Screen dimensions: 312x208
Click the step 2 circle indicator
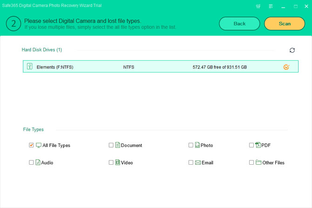pos(14,24)
